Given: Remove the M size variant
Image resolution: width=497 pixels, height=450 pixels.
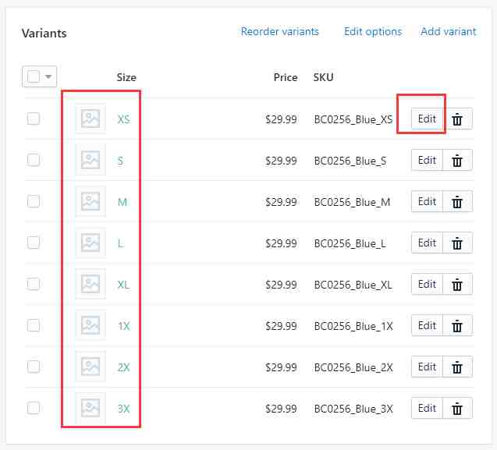Looking at the screenshot, I should (457, 201).
